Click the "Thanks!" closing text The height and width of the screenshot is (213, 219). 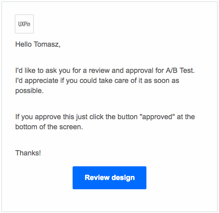pyautogui.click(x=28, y=153)
